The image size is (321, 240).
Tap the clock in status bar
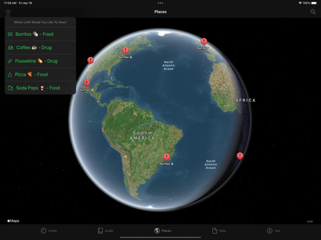[10, 3]
